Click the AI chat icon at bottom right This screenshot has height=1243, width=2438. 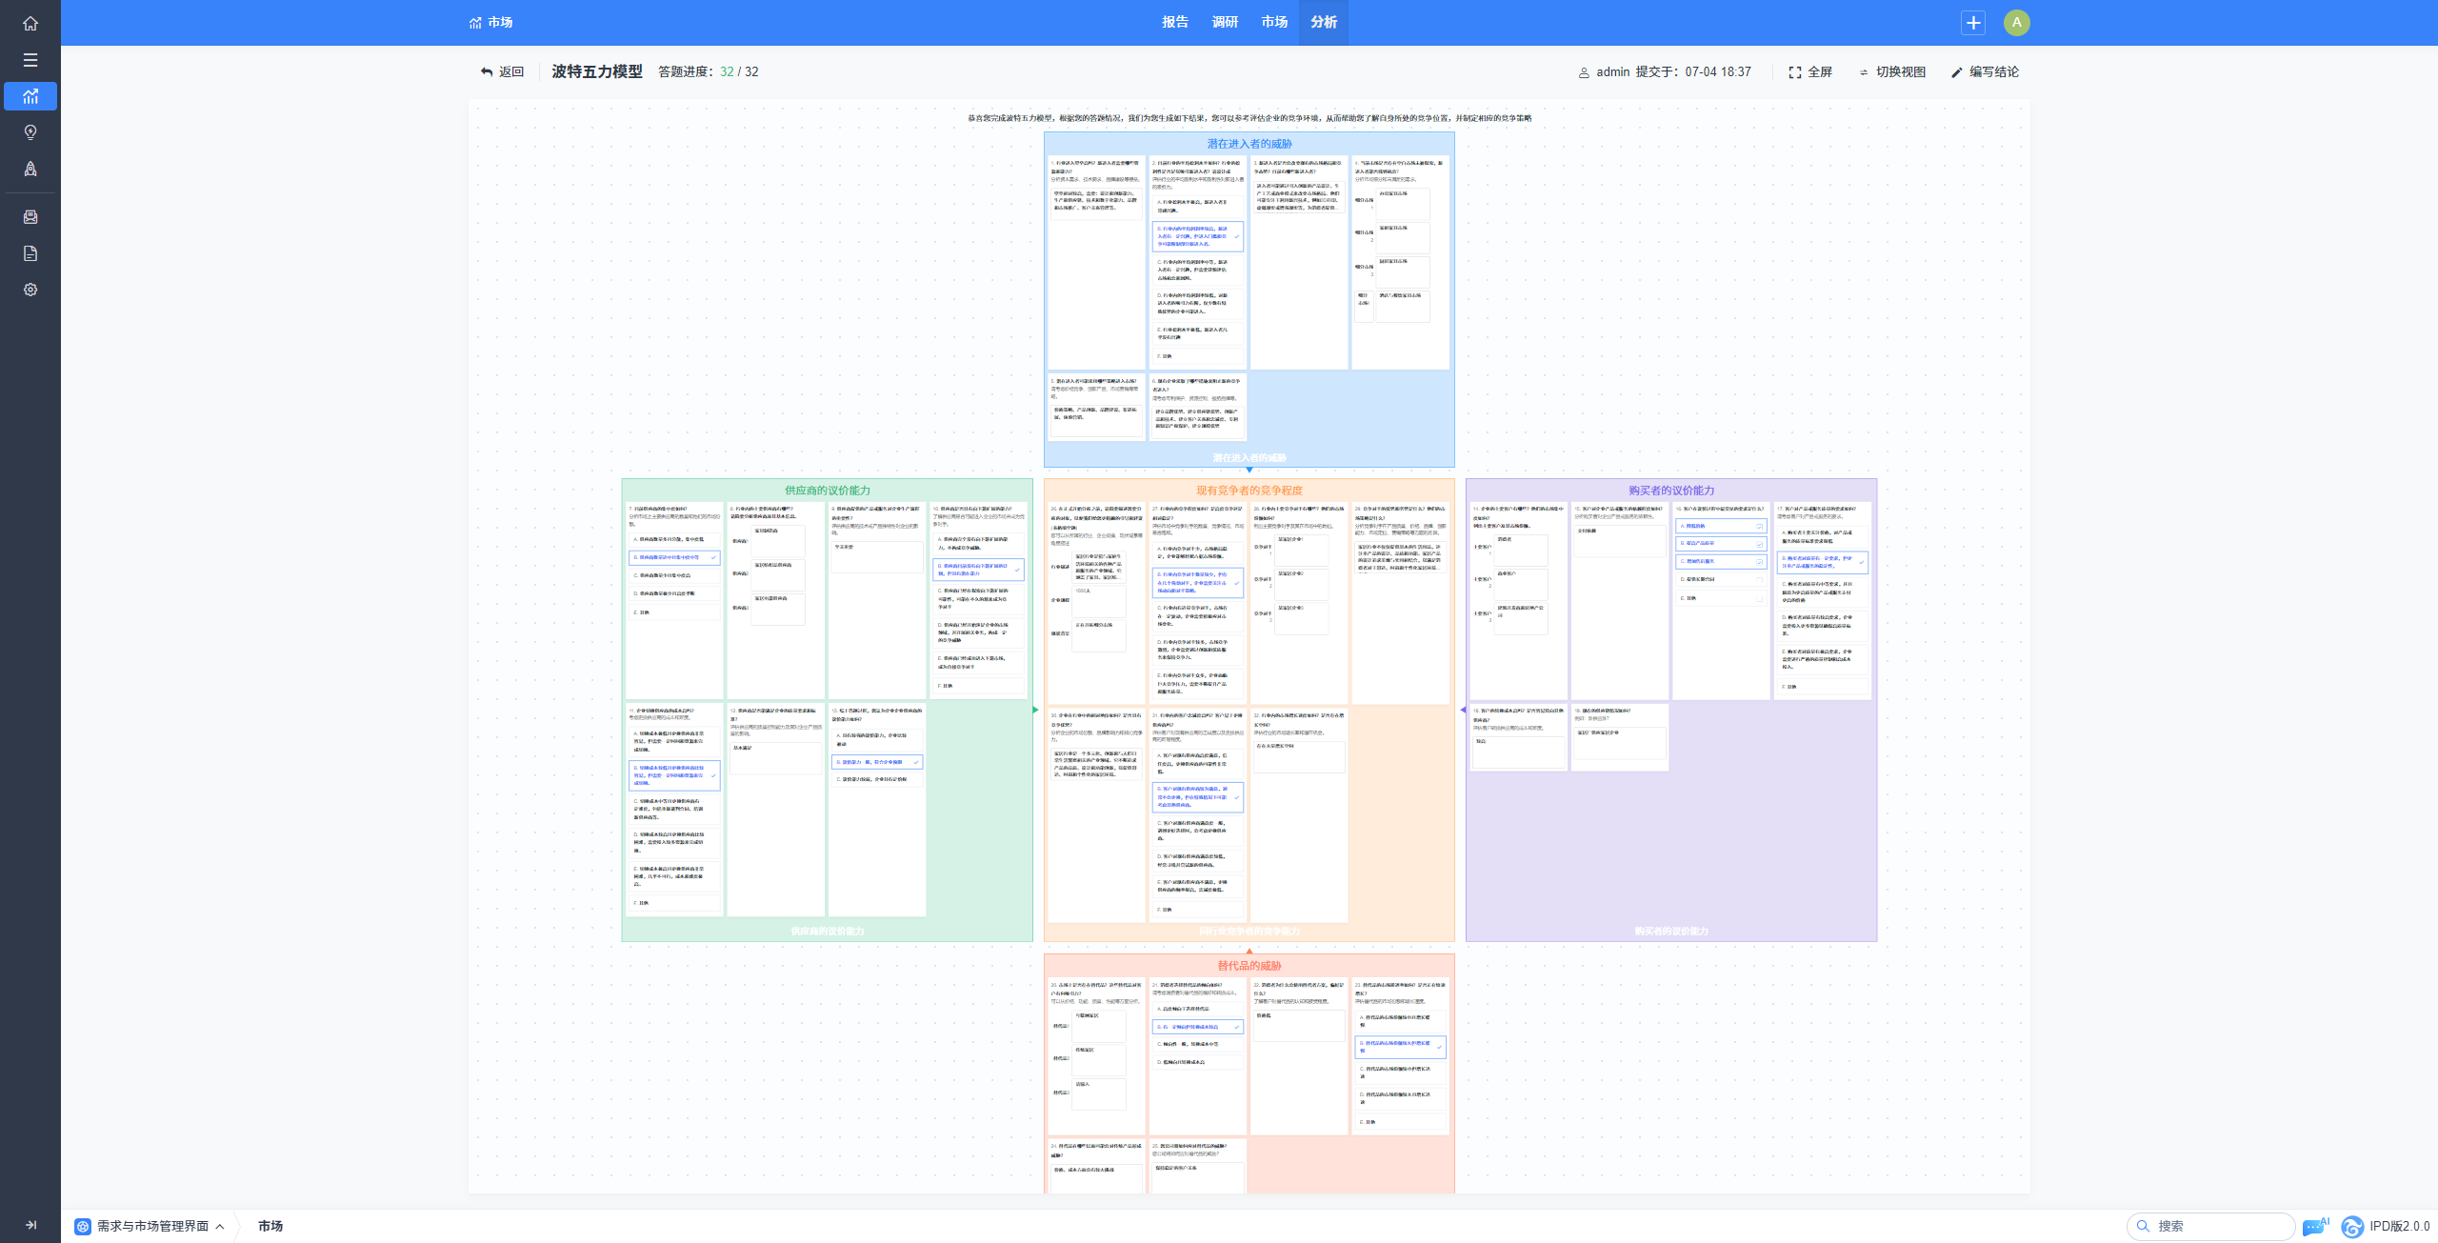[2314, 1227]
